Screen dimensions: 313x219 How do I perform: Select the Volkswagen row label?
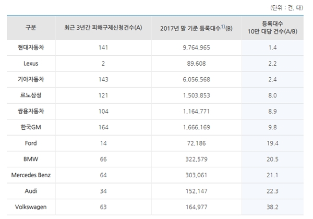pos(31,207)
